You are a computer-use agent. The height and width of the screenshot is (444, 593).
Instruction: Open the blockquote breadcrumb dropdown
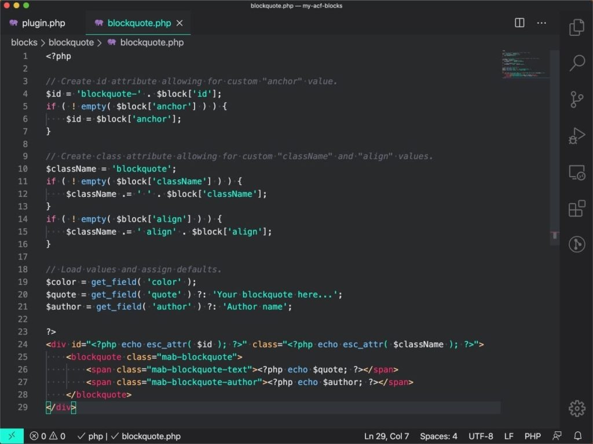tap(71, 42)
